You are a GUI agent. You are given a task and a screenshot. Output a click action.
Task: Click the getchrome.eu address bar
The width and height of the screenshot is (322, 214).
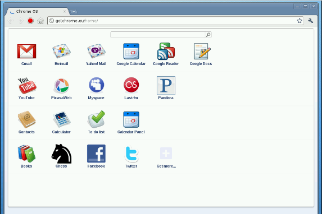tap(175, 21)
